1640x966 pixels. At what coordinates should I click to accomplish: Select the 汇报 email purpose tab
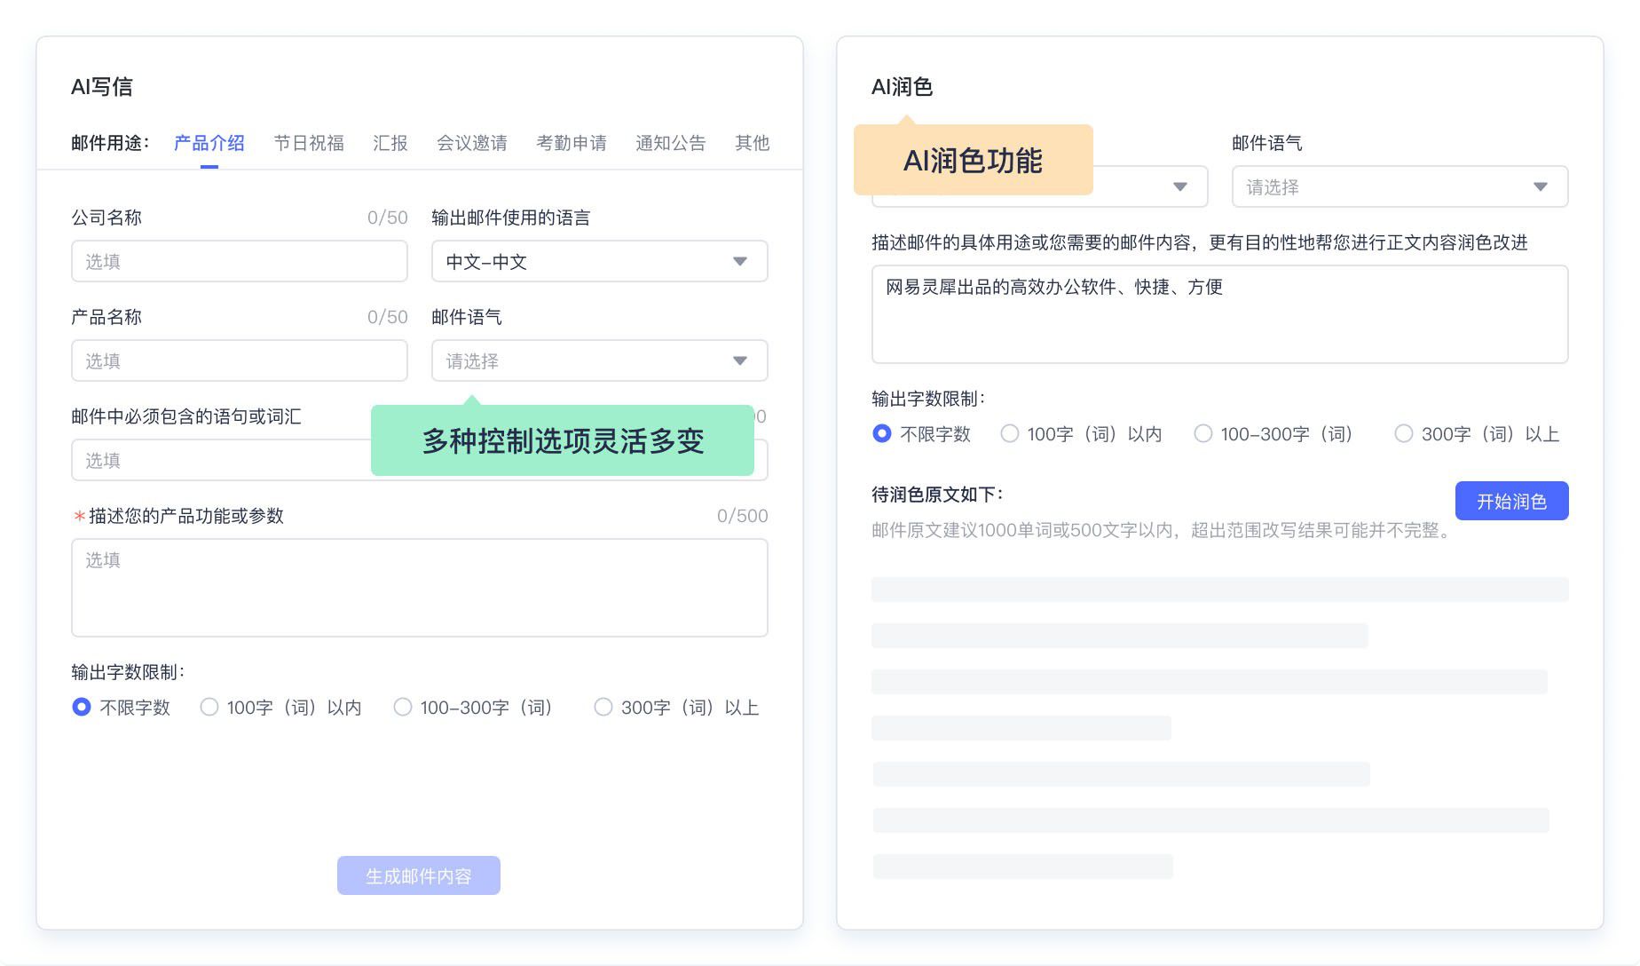(x=390, y=143)
